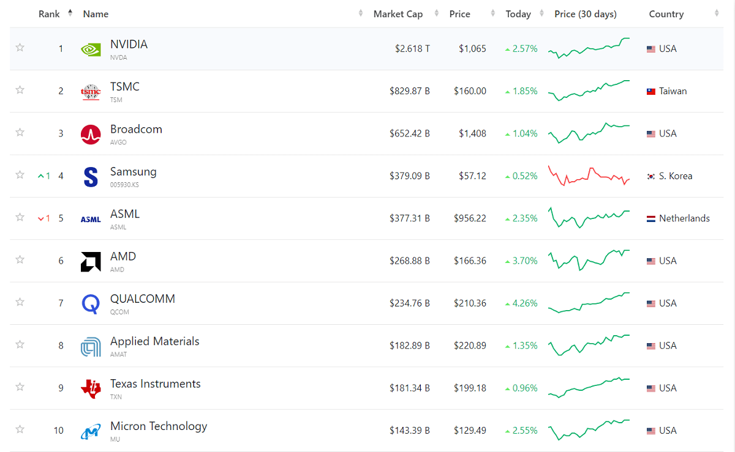The image size is (735, 452).
Task: Sort table by Today column
Action: click(x=518, y=13)
